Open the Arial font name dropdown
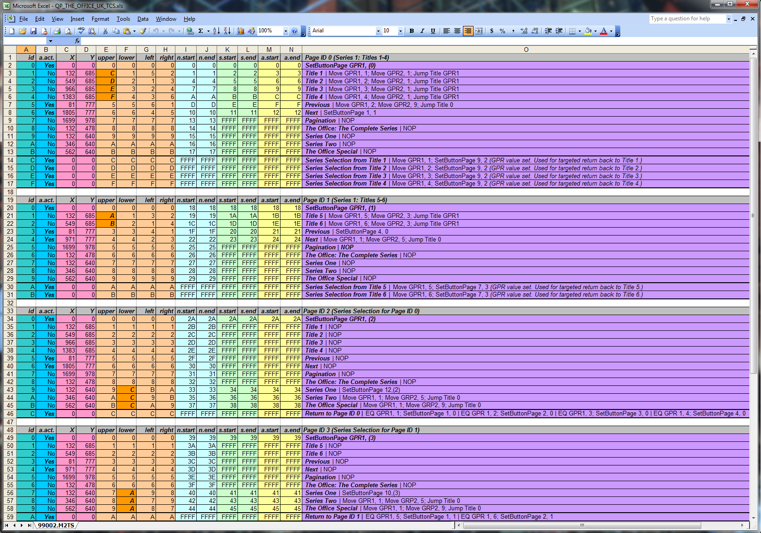Image resolution: width=761 pixels, height=533 pixels. [378, 31]
